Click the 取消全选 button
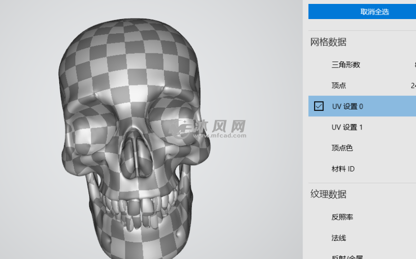The width and height of the screenshot is (416, 259). [x=362, y=12]
